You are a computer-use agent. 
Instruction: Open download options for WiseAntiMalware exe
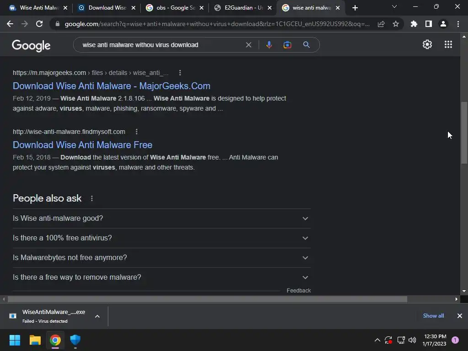click(97, 316)
